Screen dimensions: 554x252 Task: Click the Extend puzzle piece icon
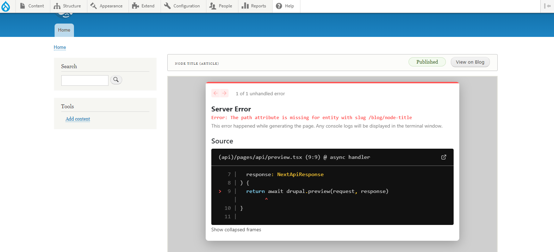click(x=135, y=6)
